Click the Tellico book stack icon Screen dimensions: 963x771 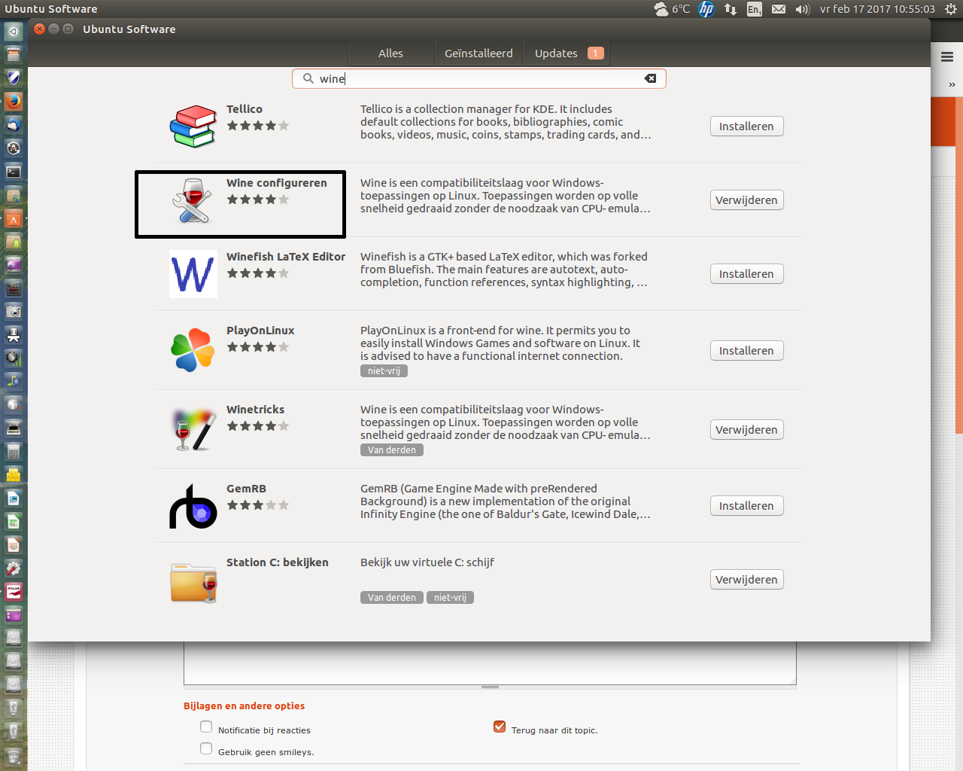coord(193,126)
